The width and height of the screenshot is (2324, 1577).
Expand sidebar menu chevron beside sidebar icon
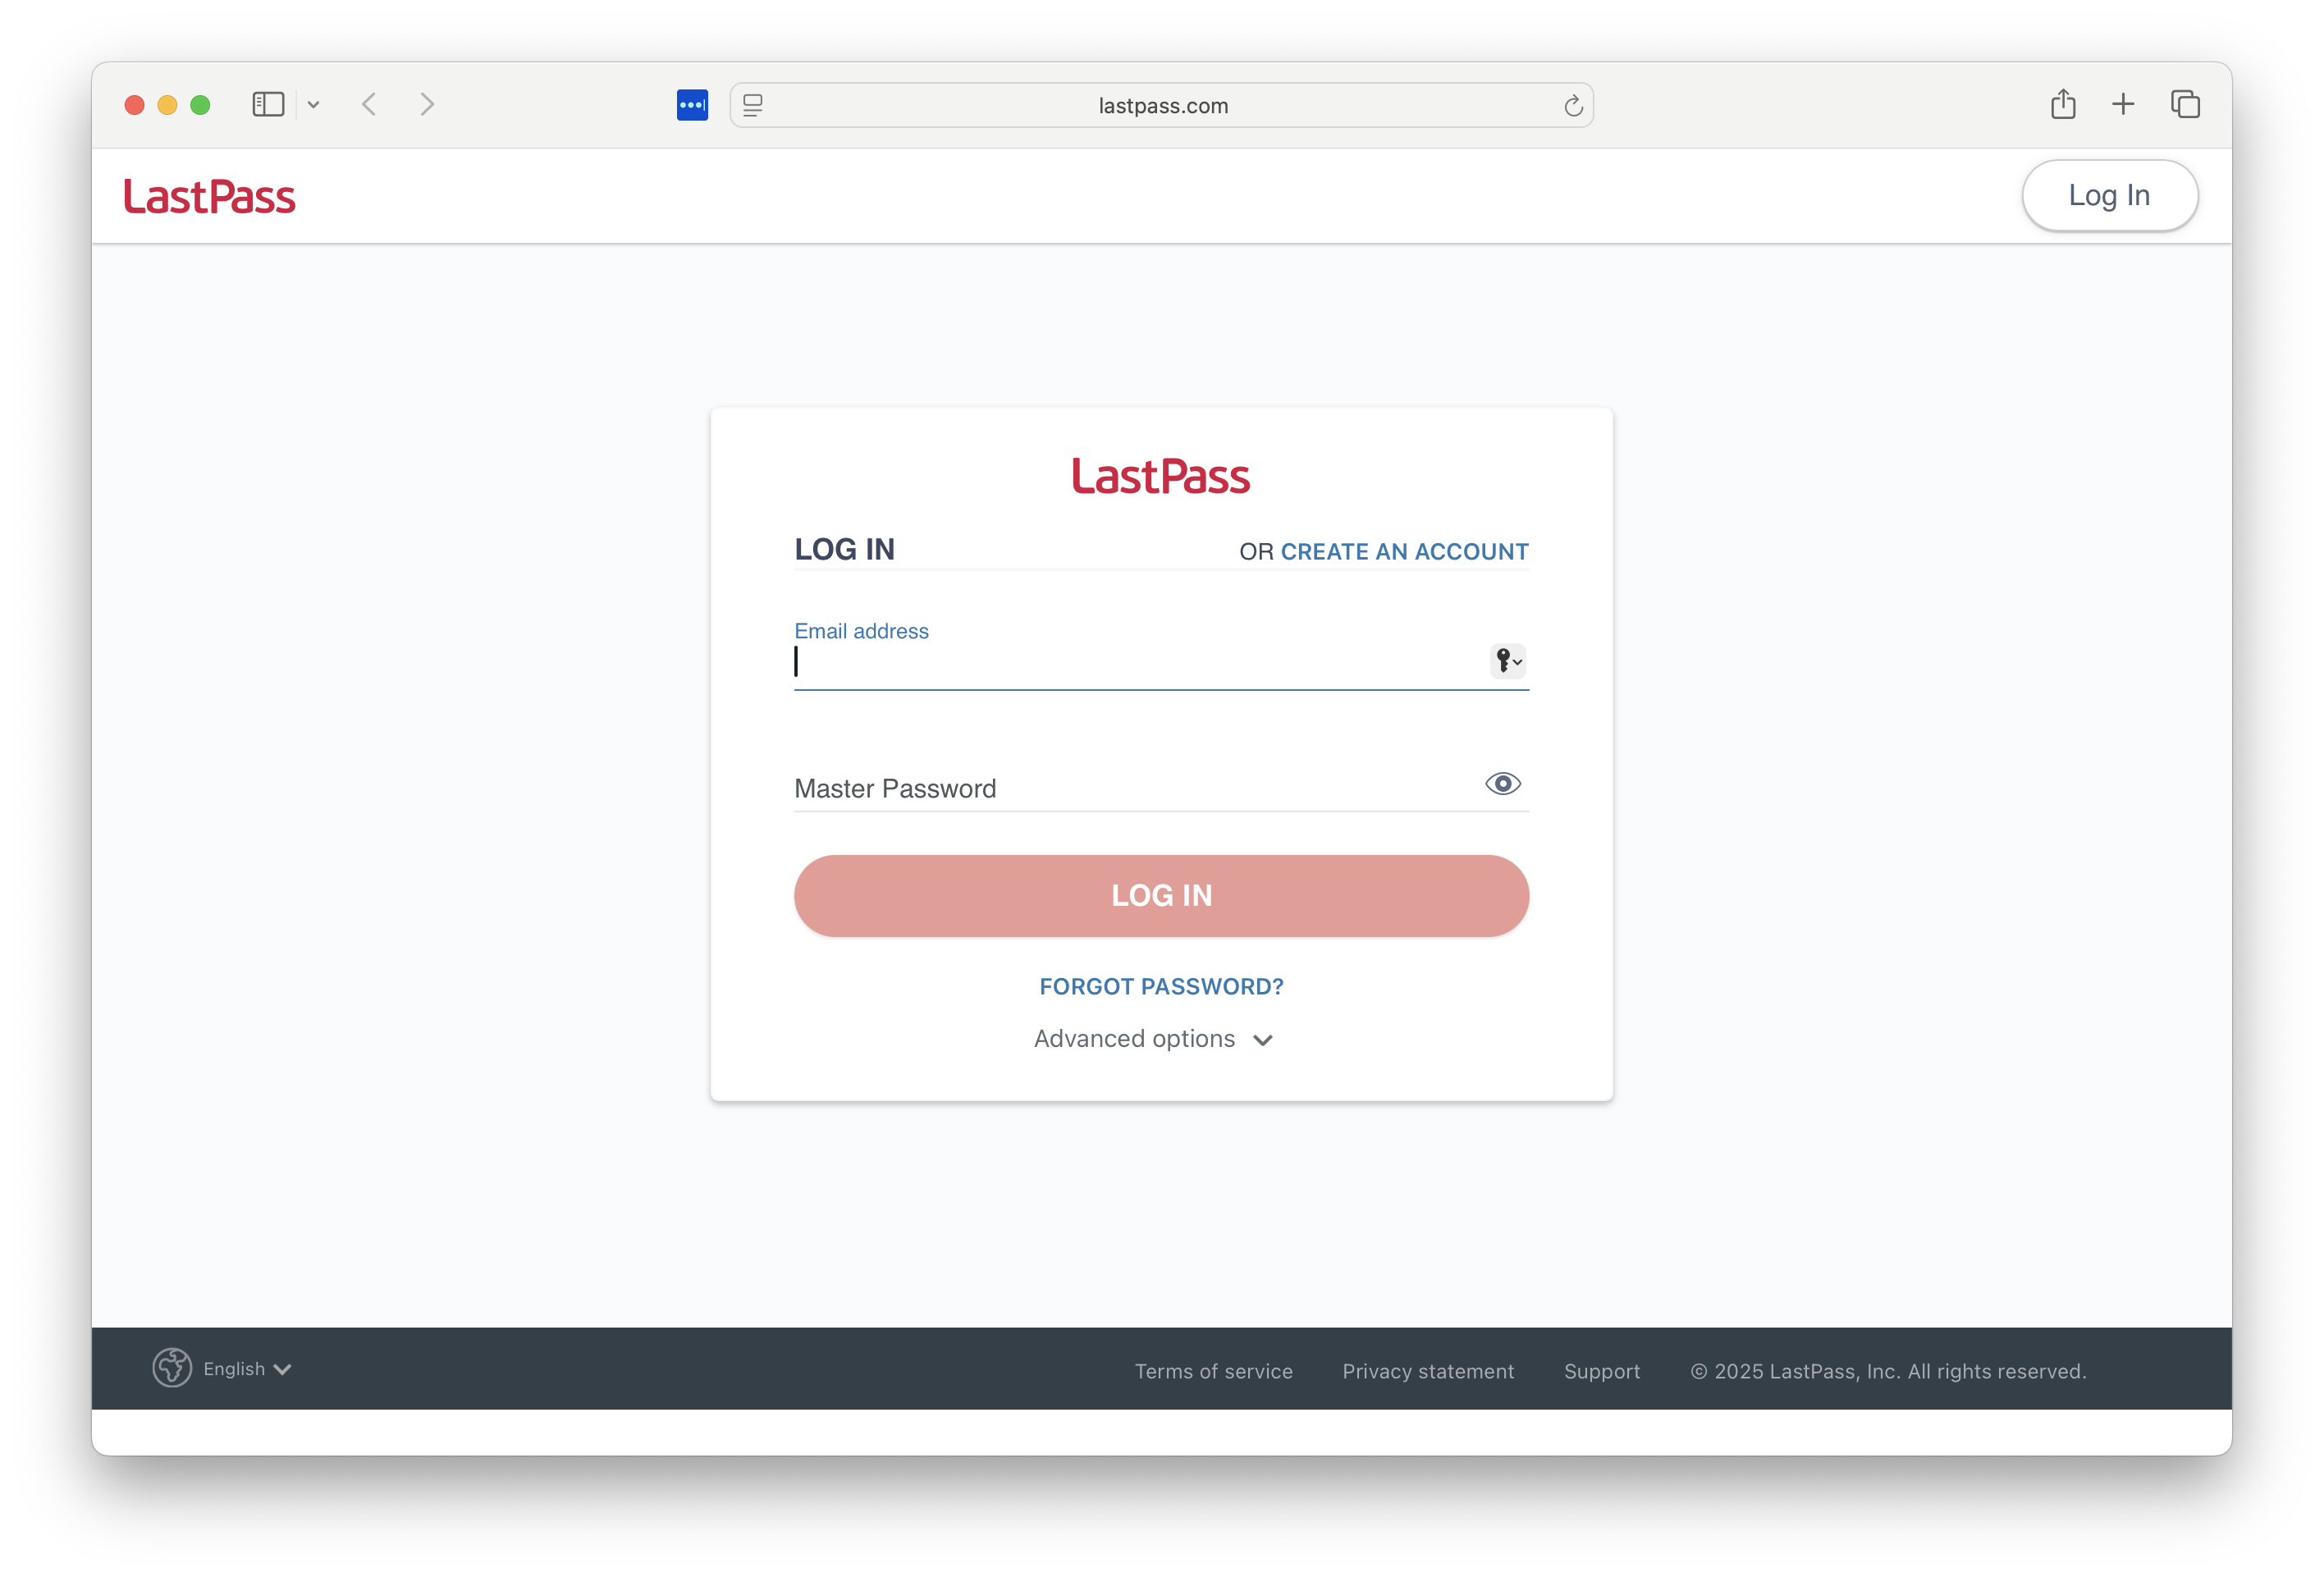click(x=313, y=105)
